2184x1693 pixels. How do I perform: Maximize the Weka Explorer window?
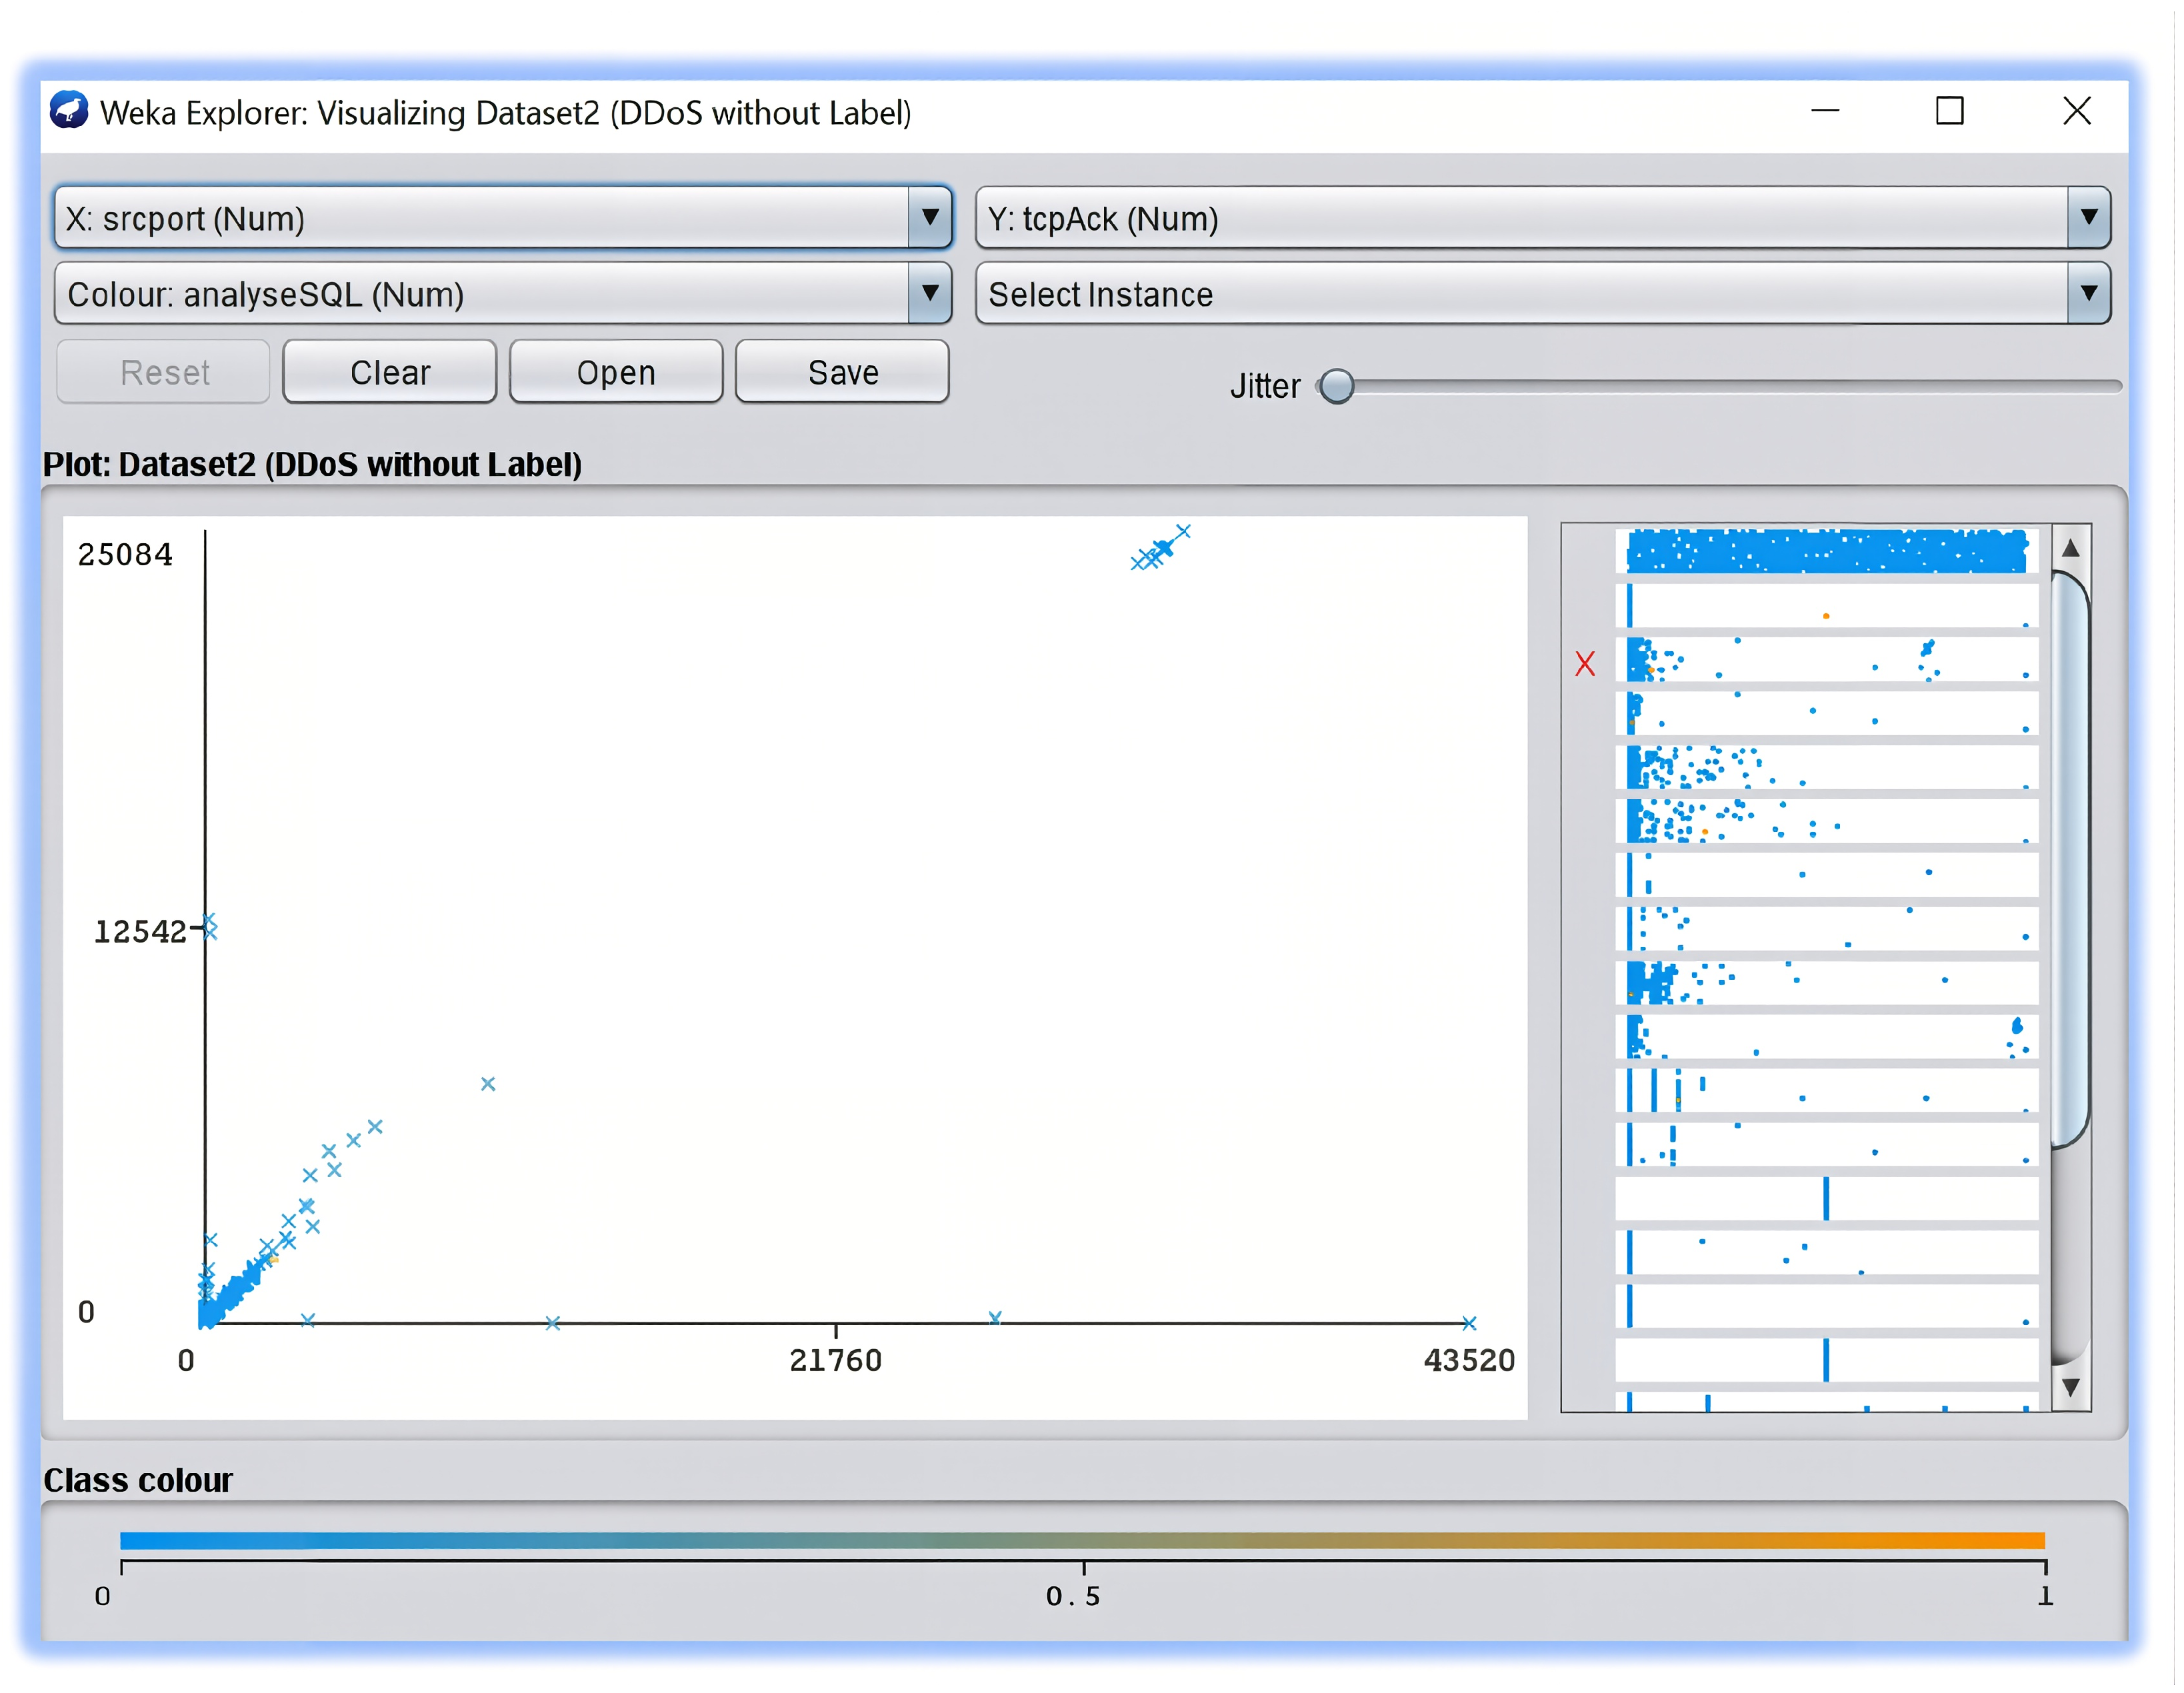click(x=1949, y=111)
